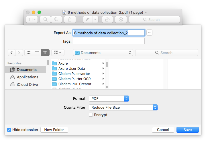The height and width of the screenshot is (141, 206).
Task: Click the Tags input field
Action: [x=109, y=41]
